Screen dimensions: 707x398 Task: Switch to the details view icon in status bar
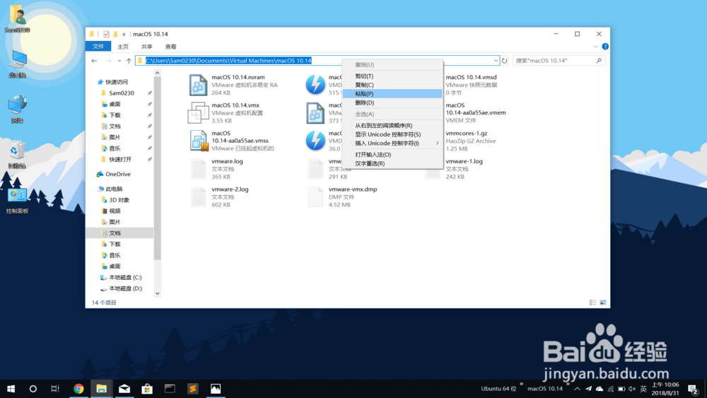[592, 303]
